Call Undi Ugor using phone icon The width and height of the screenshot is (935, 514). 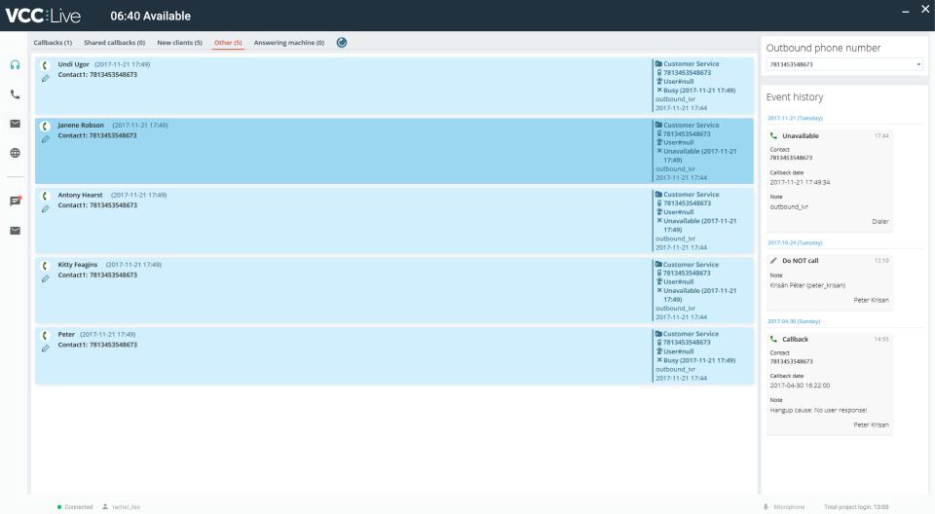coord(45,65)
